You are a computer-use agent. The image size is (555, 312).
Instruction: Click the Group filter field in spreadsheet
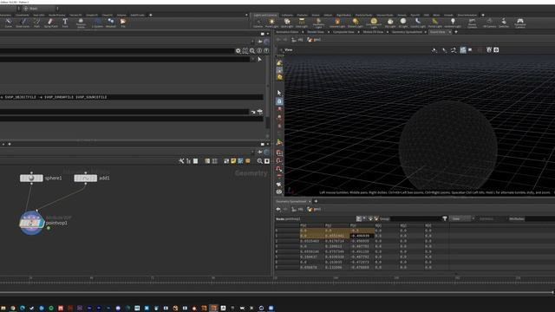[415, 219]
